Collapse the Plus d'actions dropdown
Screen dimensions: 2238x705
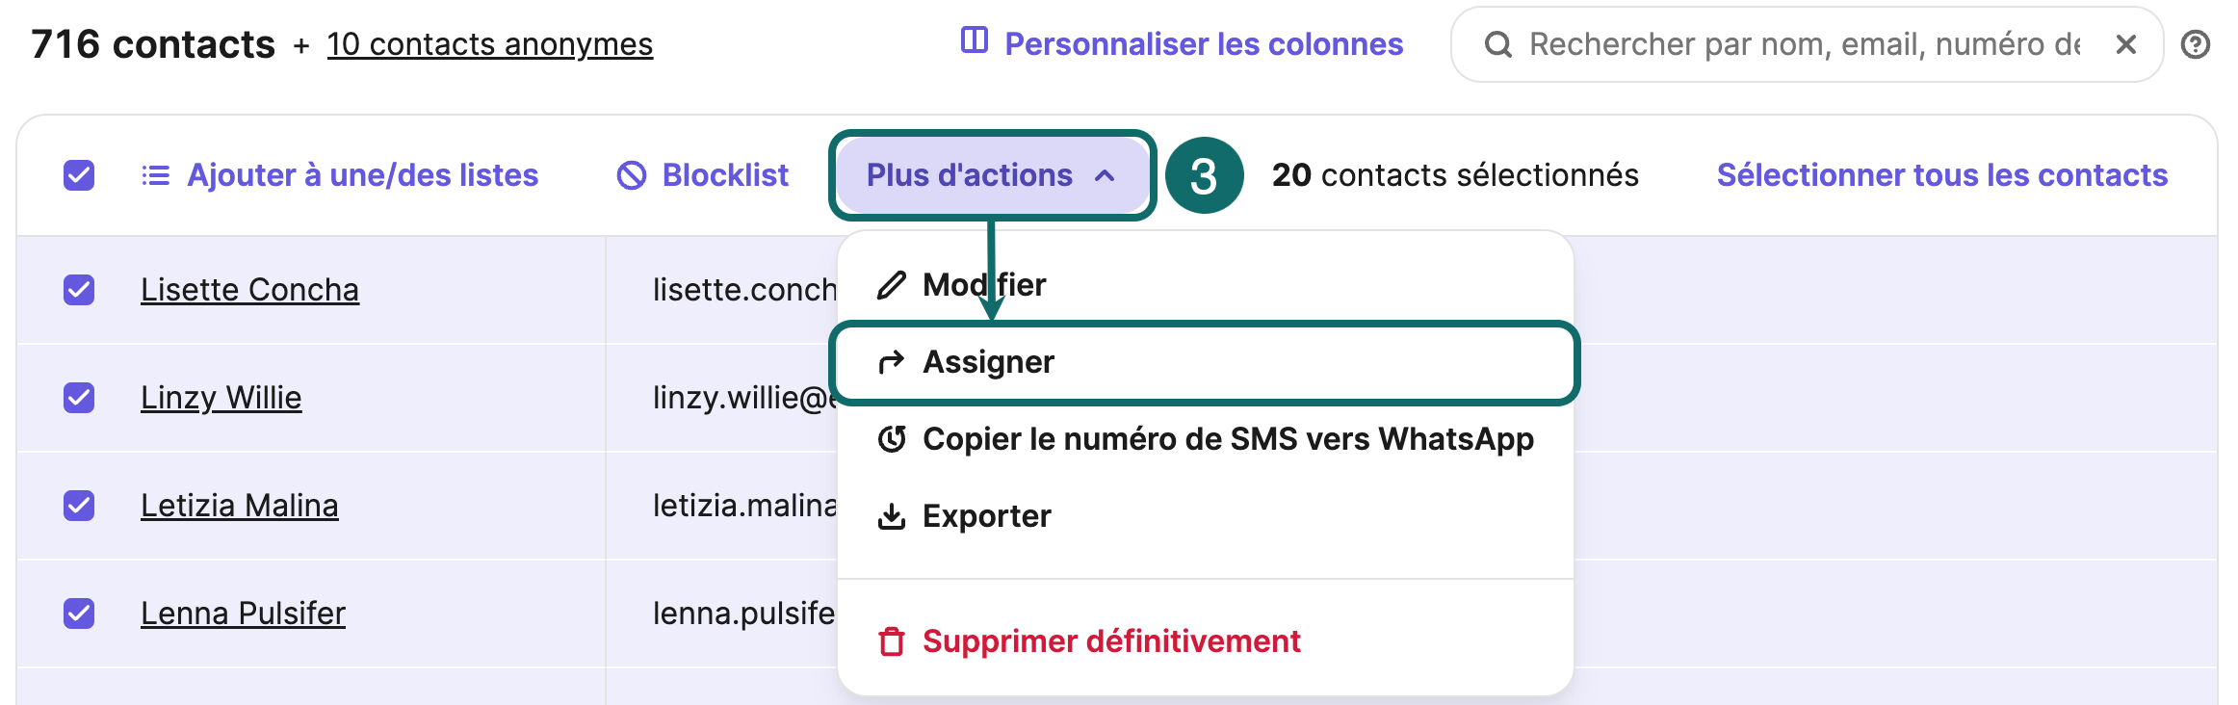coord(992,174)
